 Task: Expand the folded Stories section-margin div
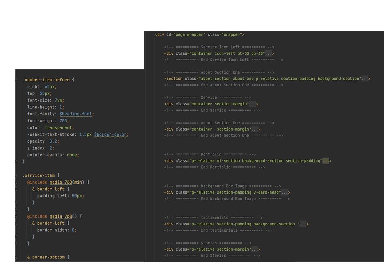(256, 249)
